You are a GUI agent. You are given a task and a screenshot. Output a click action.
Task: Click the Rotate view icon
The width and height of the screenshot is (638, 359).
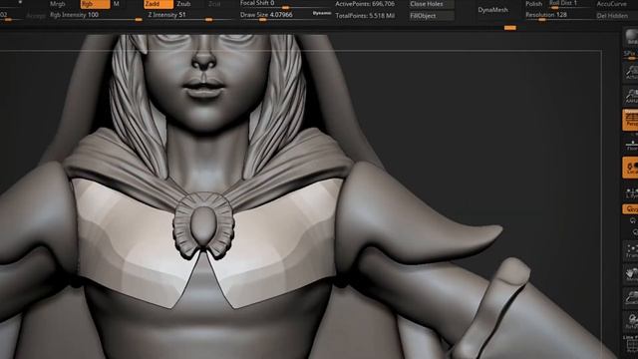[x=631, y=321]
